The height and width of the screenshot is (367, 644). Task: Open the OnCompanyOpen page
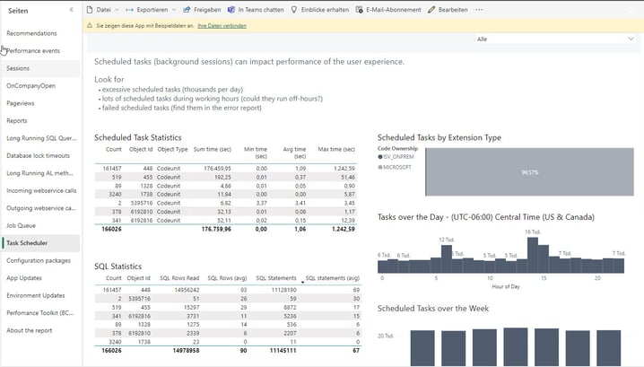(x=30, y=86)
